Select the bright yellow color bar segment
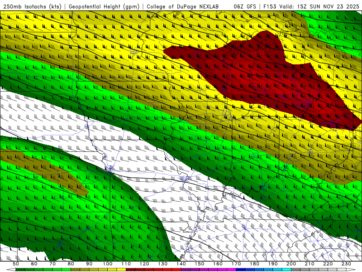 tap(121, 270)
